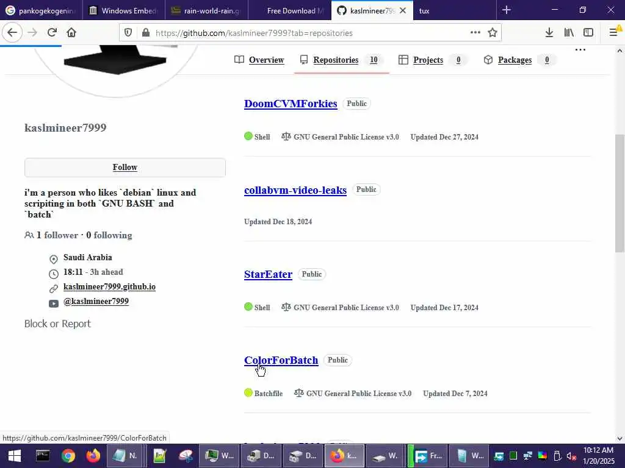
Task: Expand the profile nav more-options ellipsis
Action: coord(580,50)
